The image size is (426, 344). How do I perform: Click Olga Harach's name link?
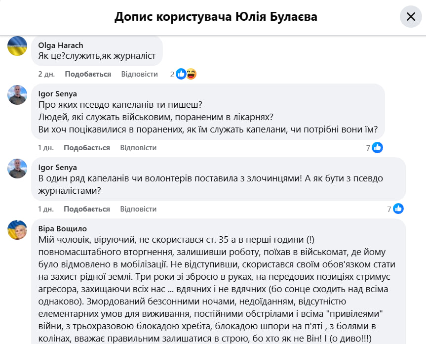tap(60, 45)
